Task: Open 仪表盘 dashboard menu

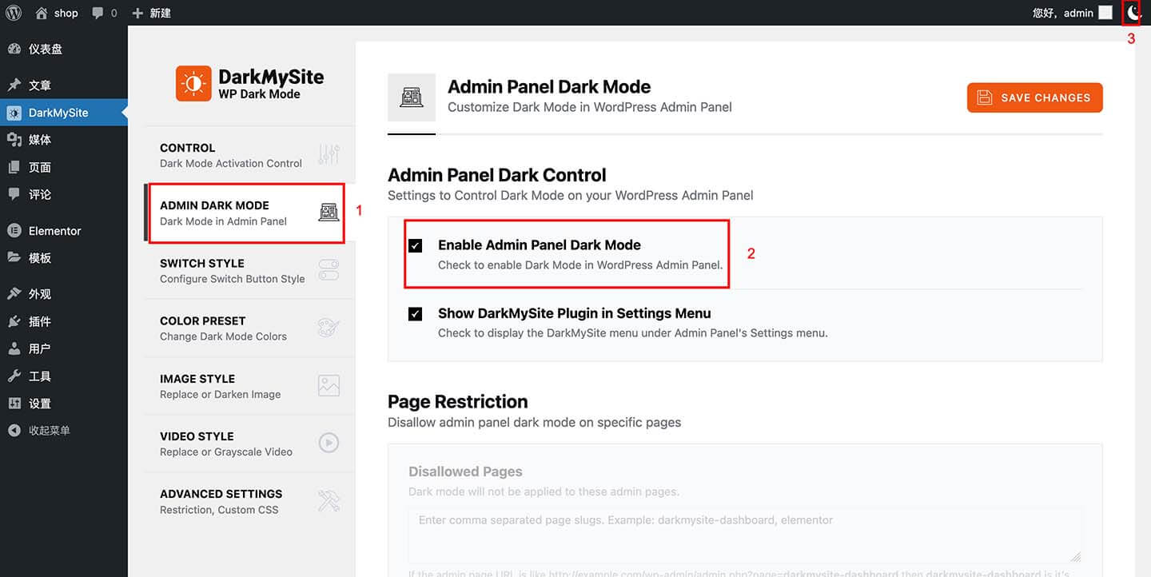Action: click(64, 49)
